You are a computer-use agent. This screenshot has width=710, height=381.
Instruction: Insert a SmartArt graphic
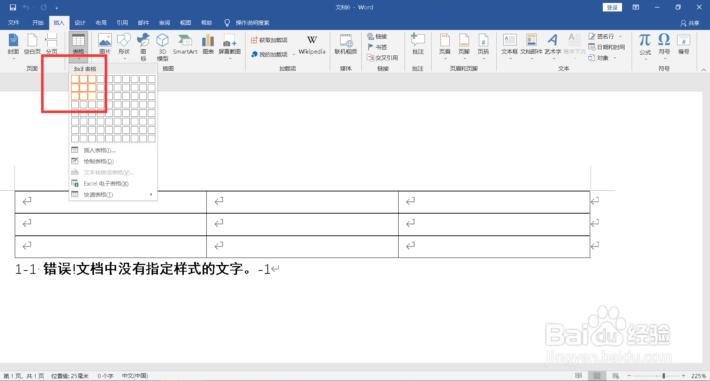(185, 44)
